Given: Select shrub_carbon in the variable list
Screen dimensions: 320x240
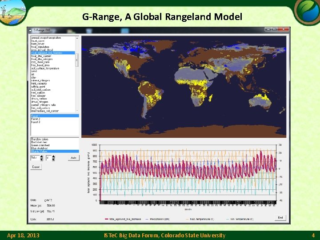Looking at the screenshot, I should (39, 99).
